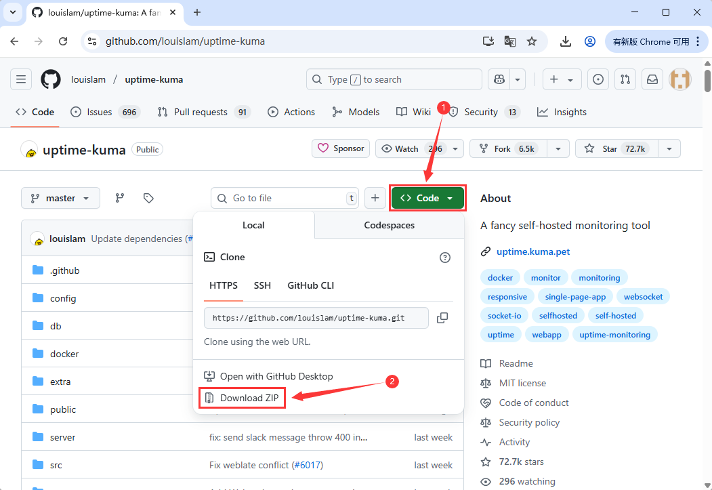Expand the Watch options dropdown arrow
The image size is (712, 490).
pyautogui.click(x=455, y=148)
